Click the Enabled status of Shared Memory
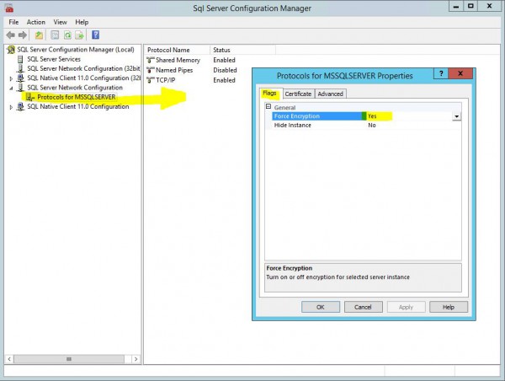Screen dimensions: 505x381 [224, 60]
